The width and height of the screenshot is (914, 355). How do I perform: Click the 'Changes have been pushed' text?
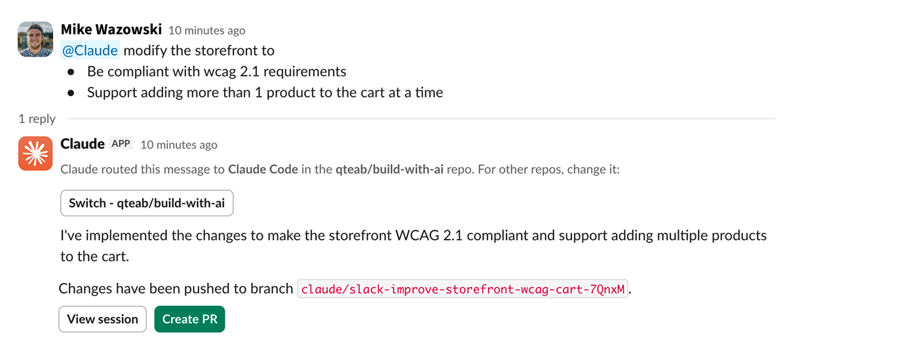point(176,288)
